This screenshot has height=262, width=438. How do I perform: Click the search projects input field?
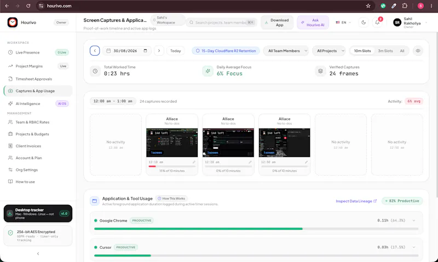pyautogui.click(x=222, y=22)
